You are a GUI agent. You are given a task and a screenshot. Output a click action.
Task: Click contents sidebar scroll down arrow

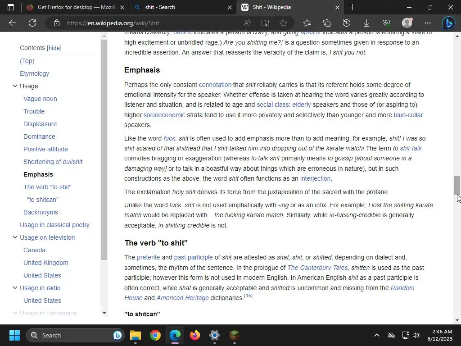104,313
